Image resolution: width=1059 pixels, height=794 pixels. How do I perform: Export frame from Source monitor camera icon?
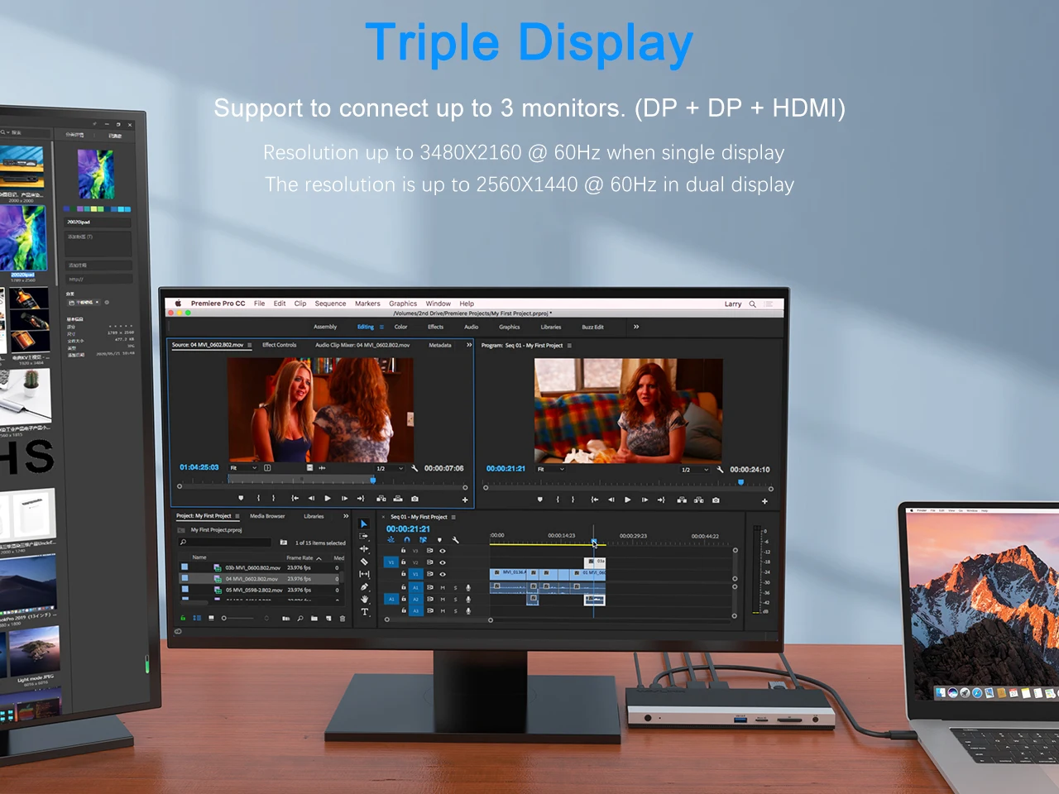click(414, 499)
